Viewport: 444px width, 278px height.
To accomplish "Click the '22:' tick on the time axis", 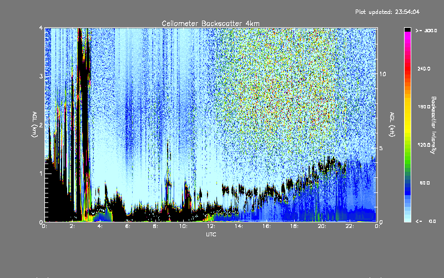I will click(350, 226).
